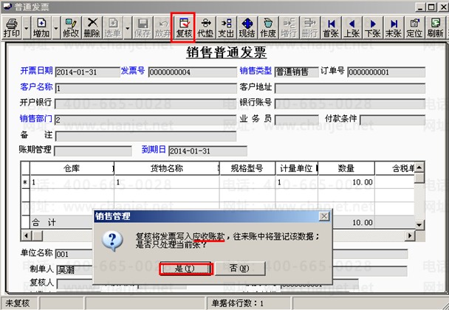Click the 打印 print icon

(x=12, y=28)
